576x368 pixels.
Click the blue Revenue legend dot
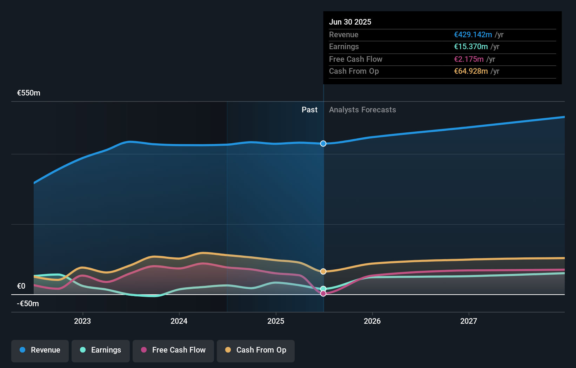(x=22, y=350)
